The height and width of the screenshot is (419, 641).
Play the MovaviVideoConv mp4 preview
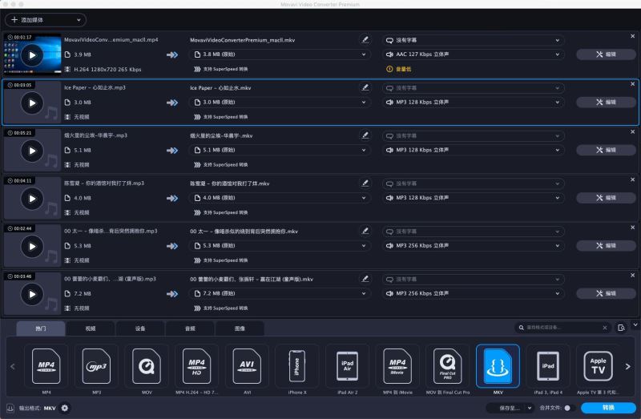(32, 55)
